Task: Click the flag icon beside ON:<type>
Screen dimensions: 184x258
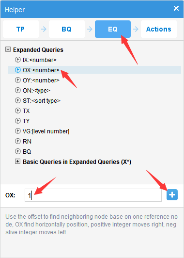Action: click(x=18, y=90)
